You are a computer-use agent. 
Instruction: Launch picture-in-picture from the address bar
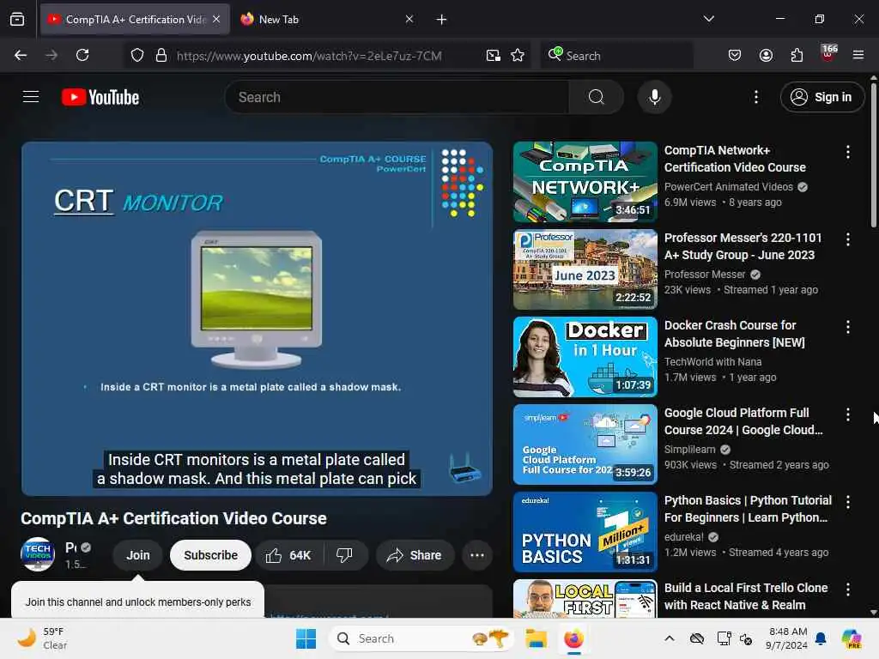tap(494, 56)
